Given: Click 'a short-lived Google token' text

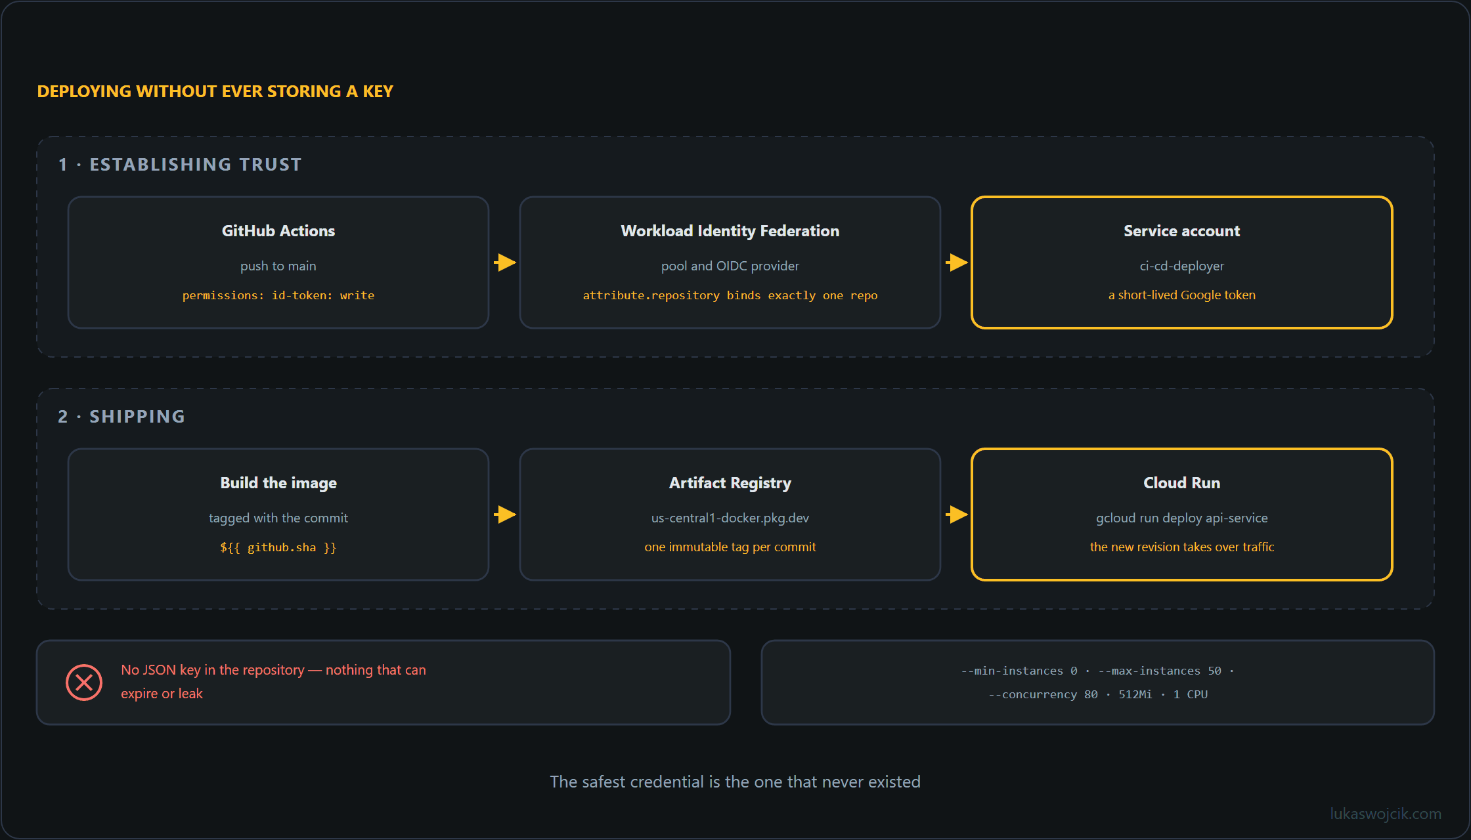Looking at the screenshot, I should tap(1182, 295).
